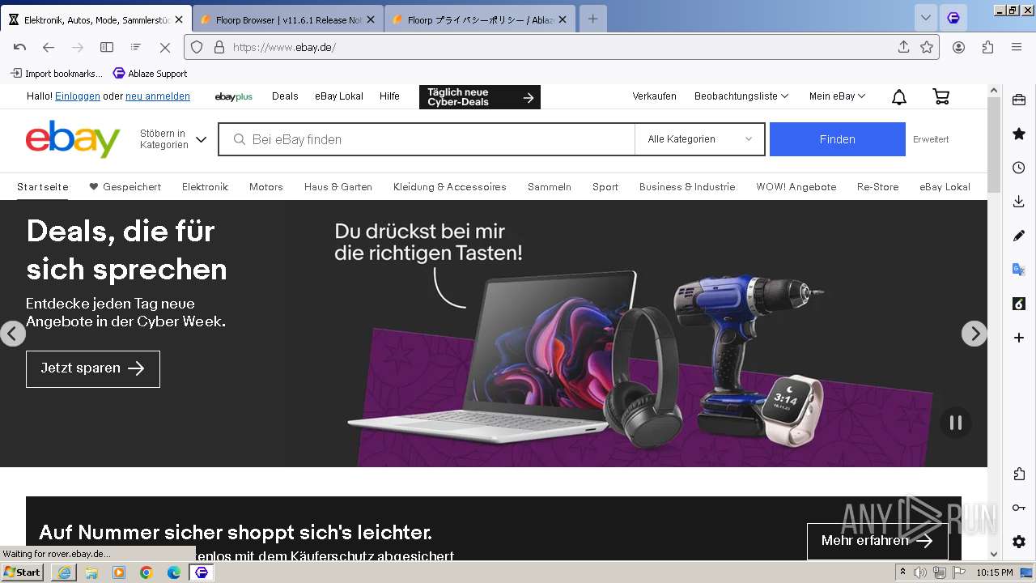Click the Bei eBay finden search field
The height and width of the screenshot is (583, 1036).
[x=427, y=139]
